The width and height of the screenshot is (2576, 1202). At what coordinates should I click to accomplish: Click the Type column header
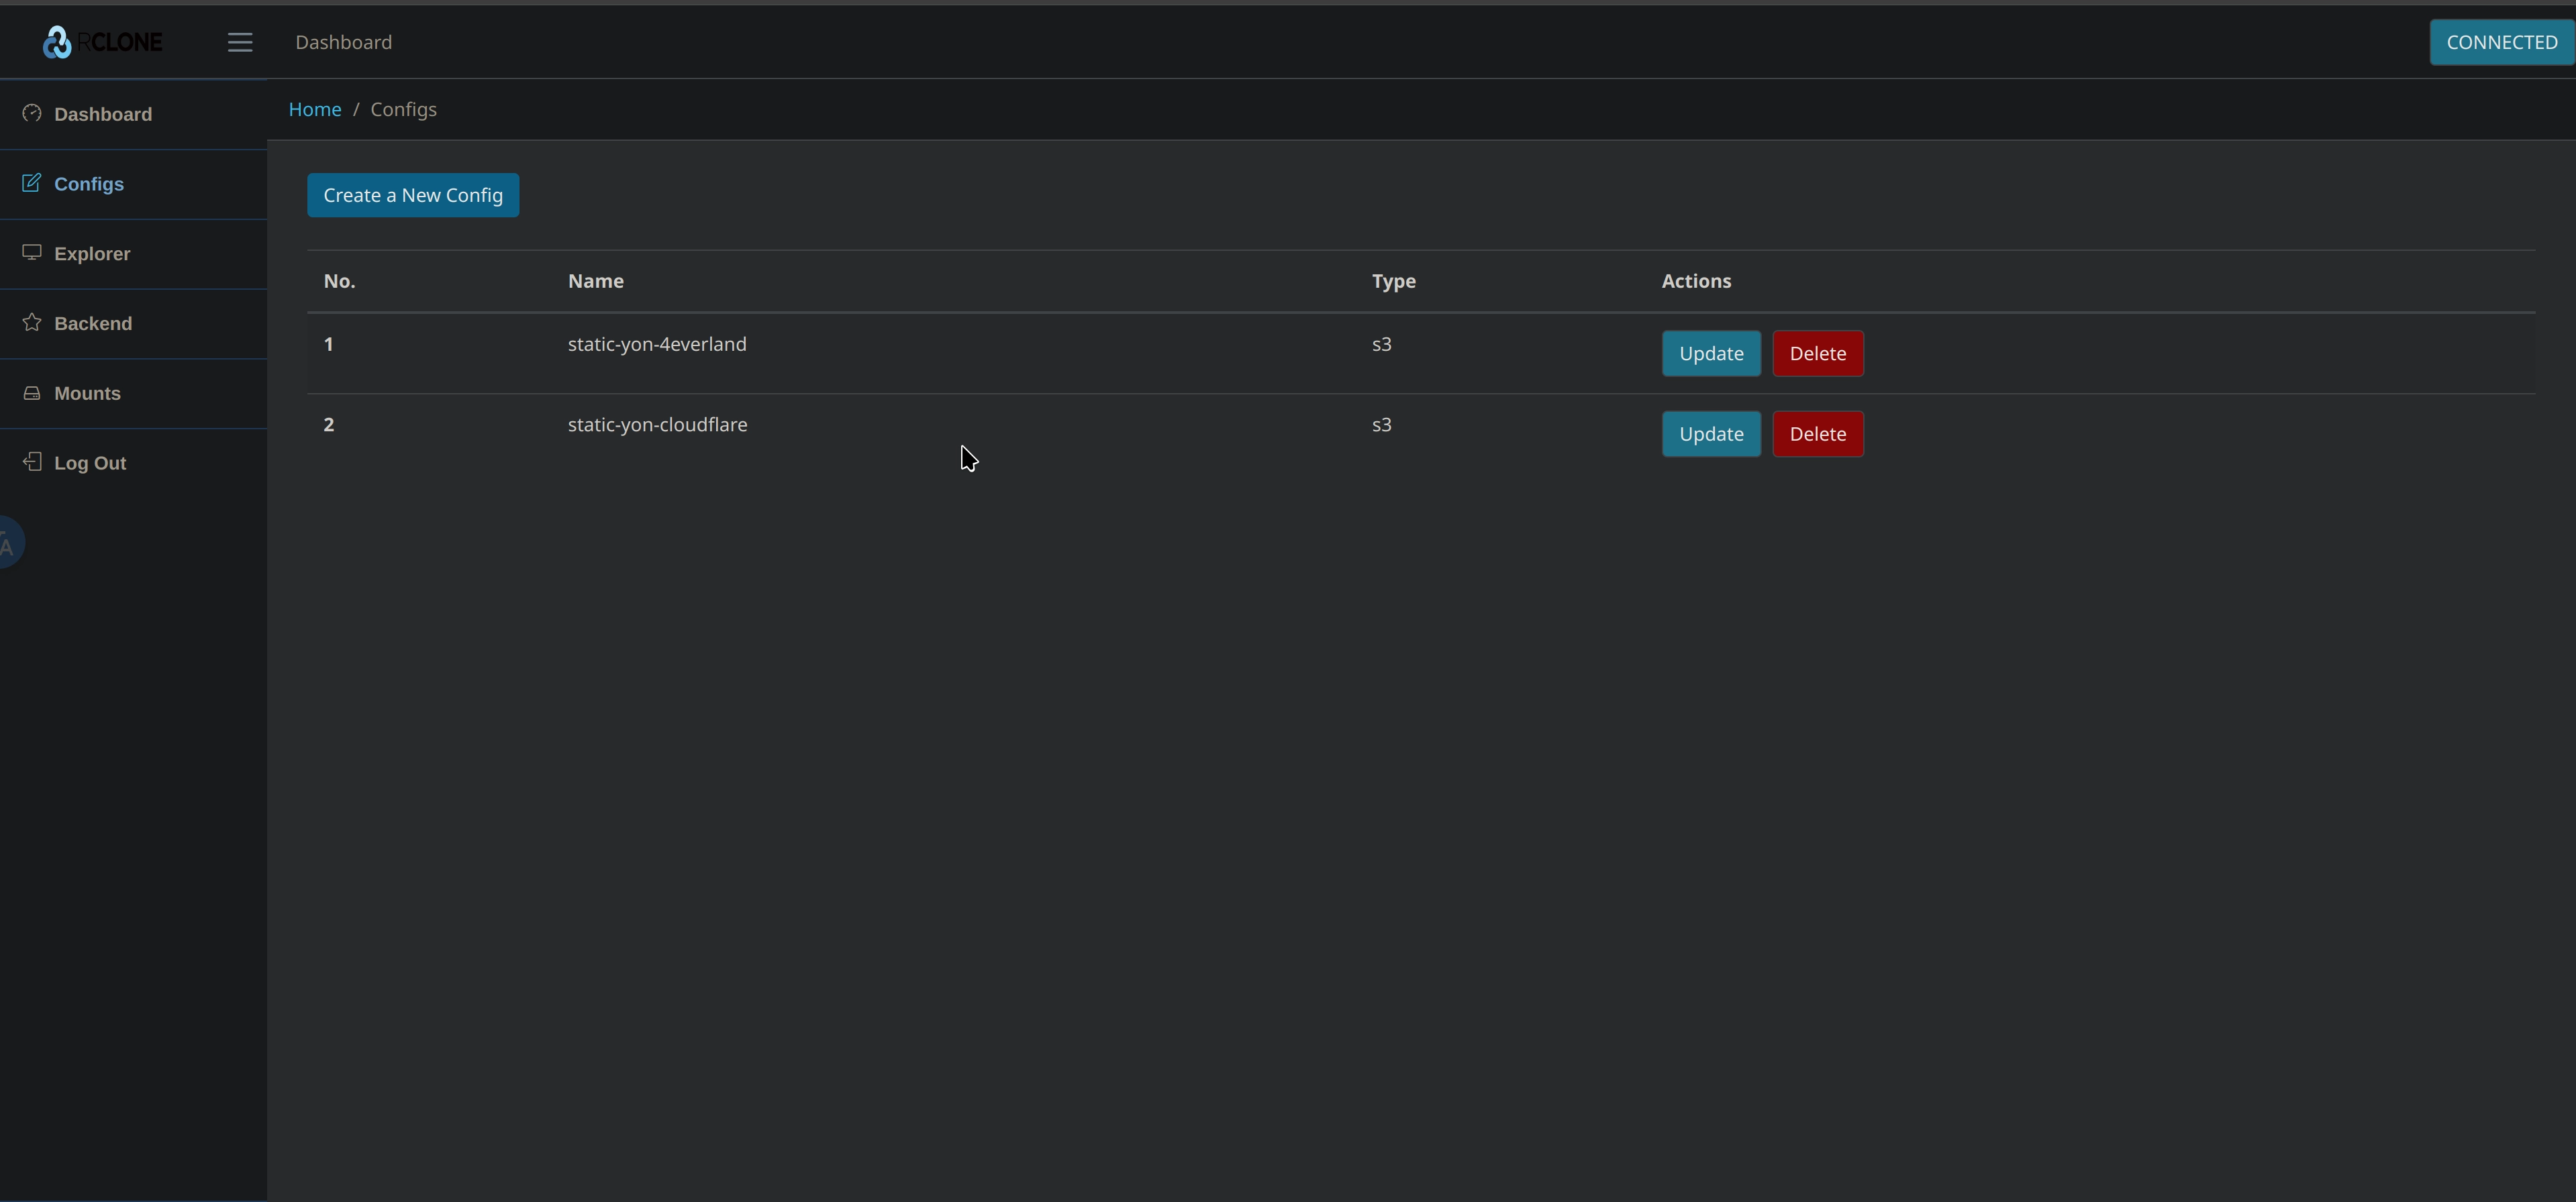click(x=1394, y=281)
